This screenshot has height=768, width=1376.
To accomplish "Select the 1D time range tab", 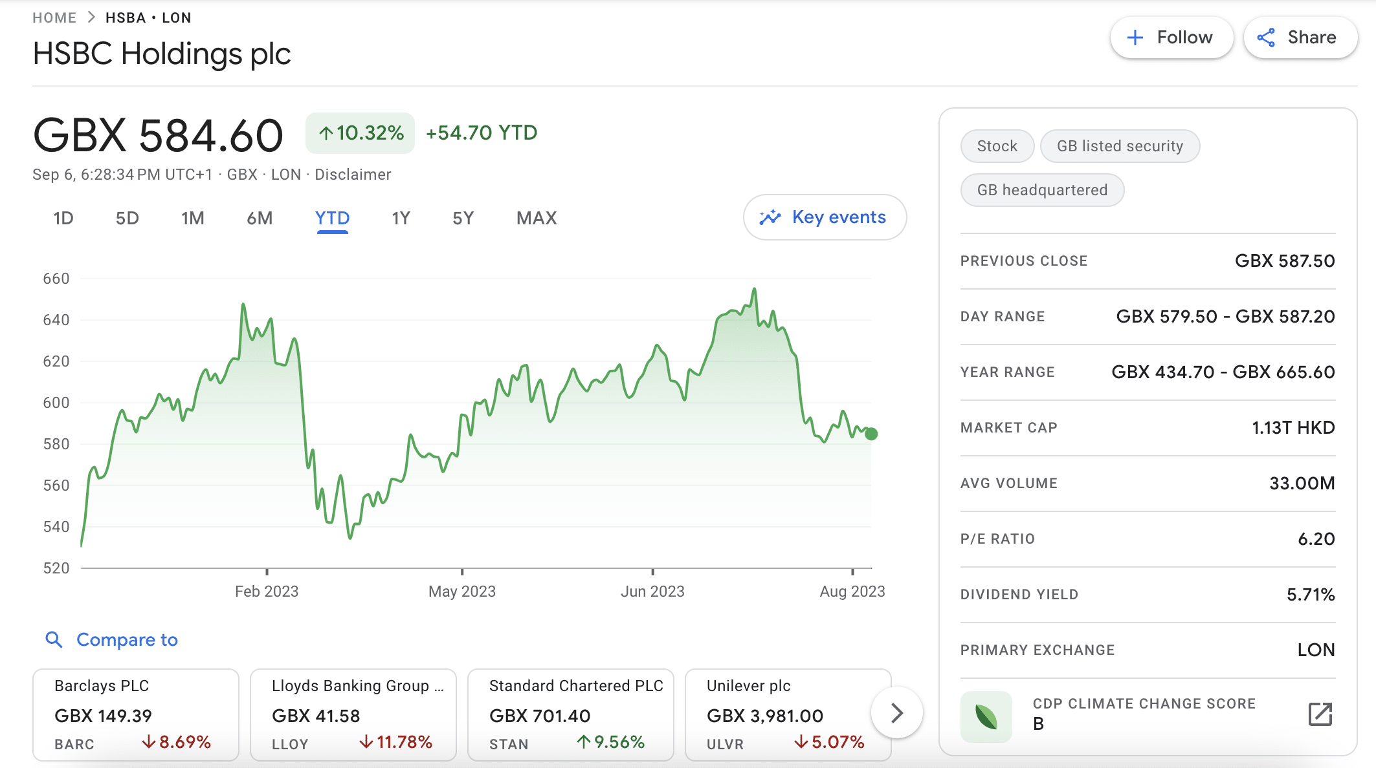I will click(x=63, y=218).
